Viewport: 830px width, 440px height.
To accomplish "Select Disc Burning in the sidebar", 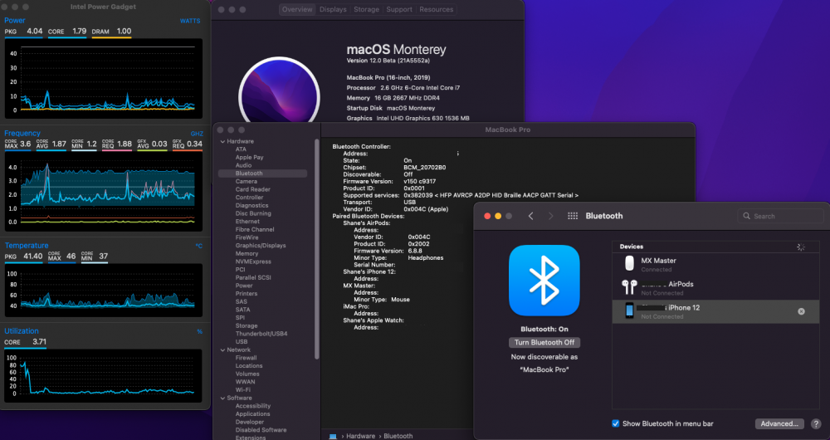I will click(253, 213).
